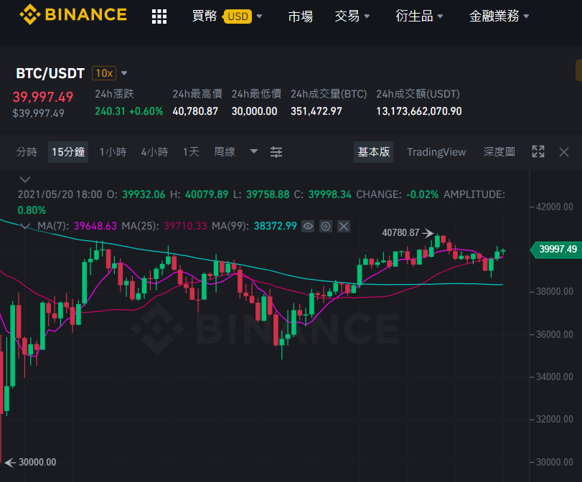This screenshot has height=482, width=582.
Task: Click the 40780.87 high marker label
Action: [x=401, y=232]
